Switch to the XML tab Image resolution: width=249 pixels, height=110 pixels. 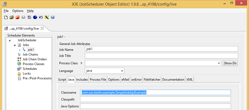(189, 79)
